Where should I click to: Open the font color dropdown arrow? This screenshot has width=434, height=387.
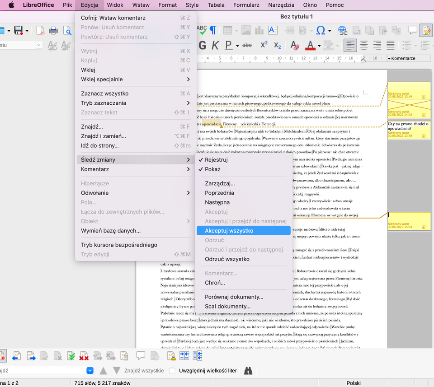click(x=320, y=45)
